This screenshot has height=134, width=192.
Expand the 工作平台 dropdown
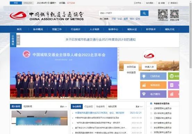click(x=138, y=3)
